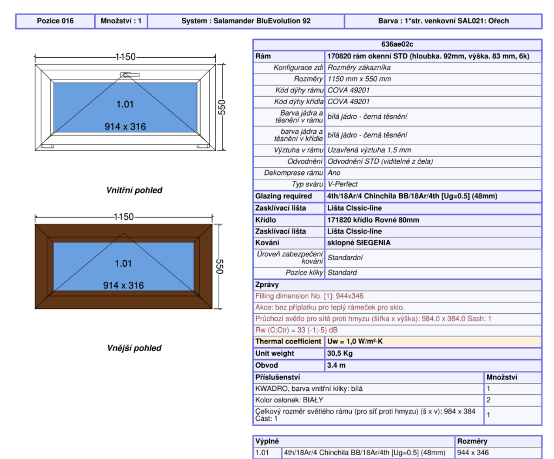
Task: Select the '30,5 Kg' weight value
Action: coord(340,353)
